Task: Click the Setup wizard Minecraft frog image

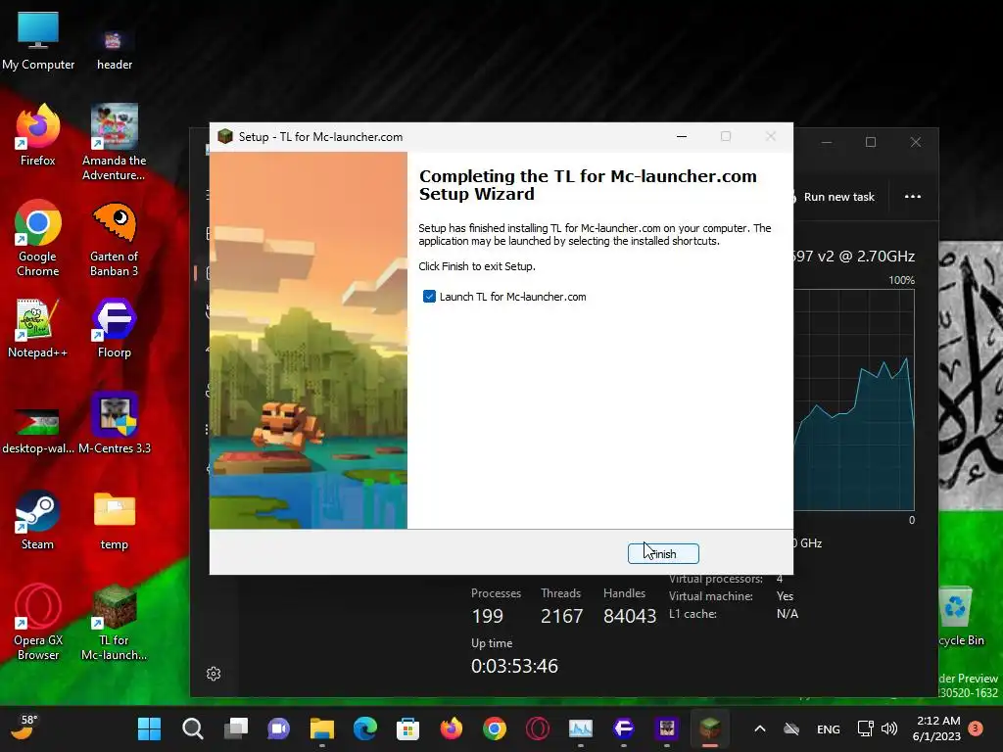Action: [309, 340]
